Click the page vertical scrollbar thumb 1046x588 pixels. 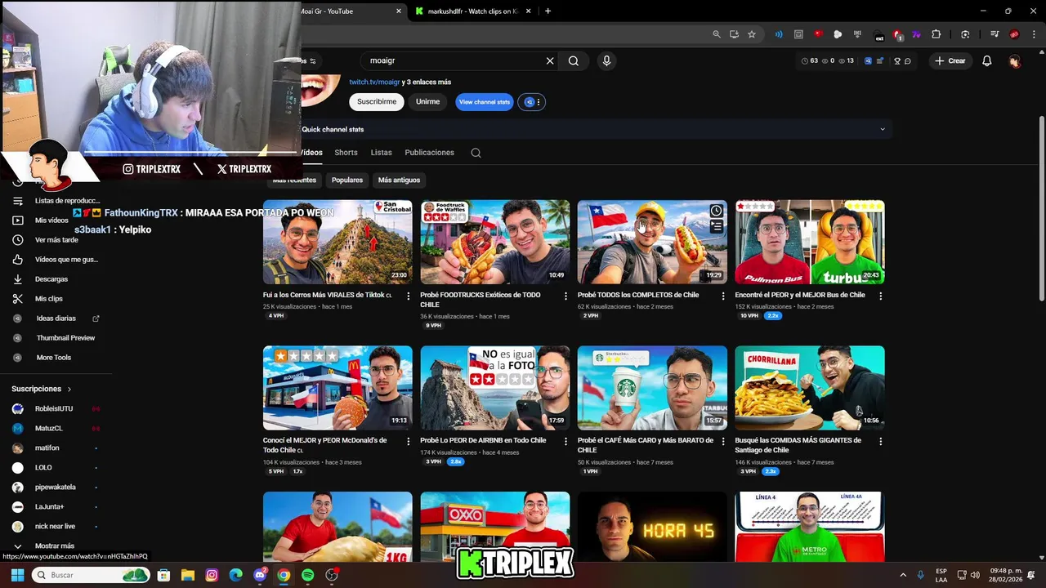point(1041,208)
